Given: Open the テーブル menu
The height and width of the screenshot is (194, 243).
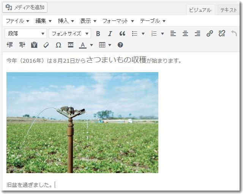Looking at the screenshot, I should click(153, 21).
